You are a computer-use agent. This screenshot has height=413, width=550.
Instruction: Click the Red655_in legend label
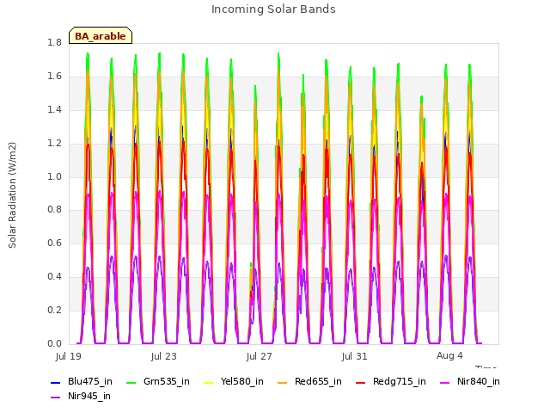pyautogui.click(x=318, y=381)
